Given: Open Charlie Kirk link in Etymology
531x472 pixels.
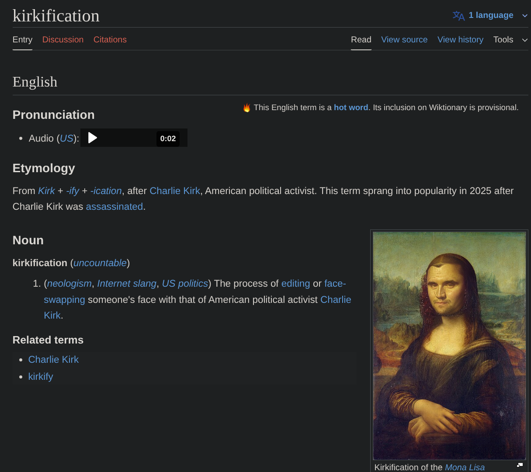Looking at the screenshot, I should coord(175,191).
